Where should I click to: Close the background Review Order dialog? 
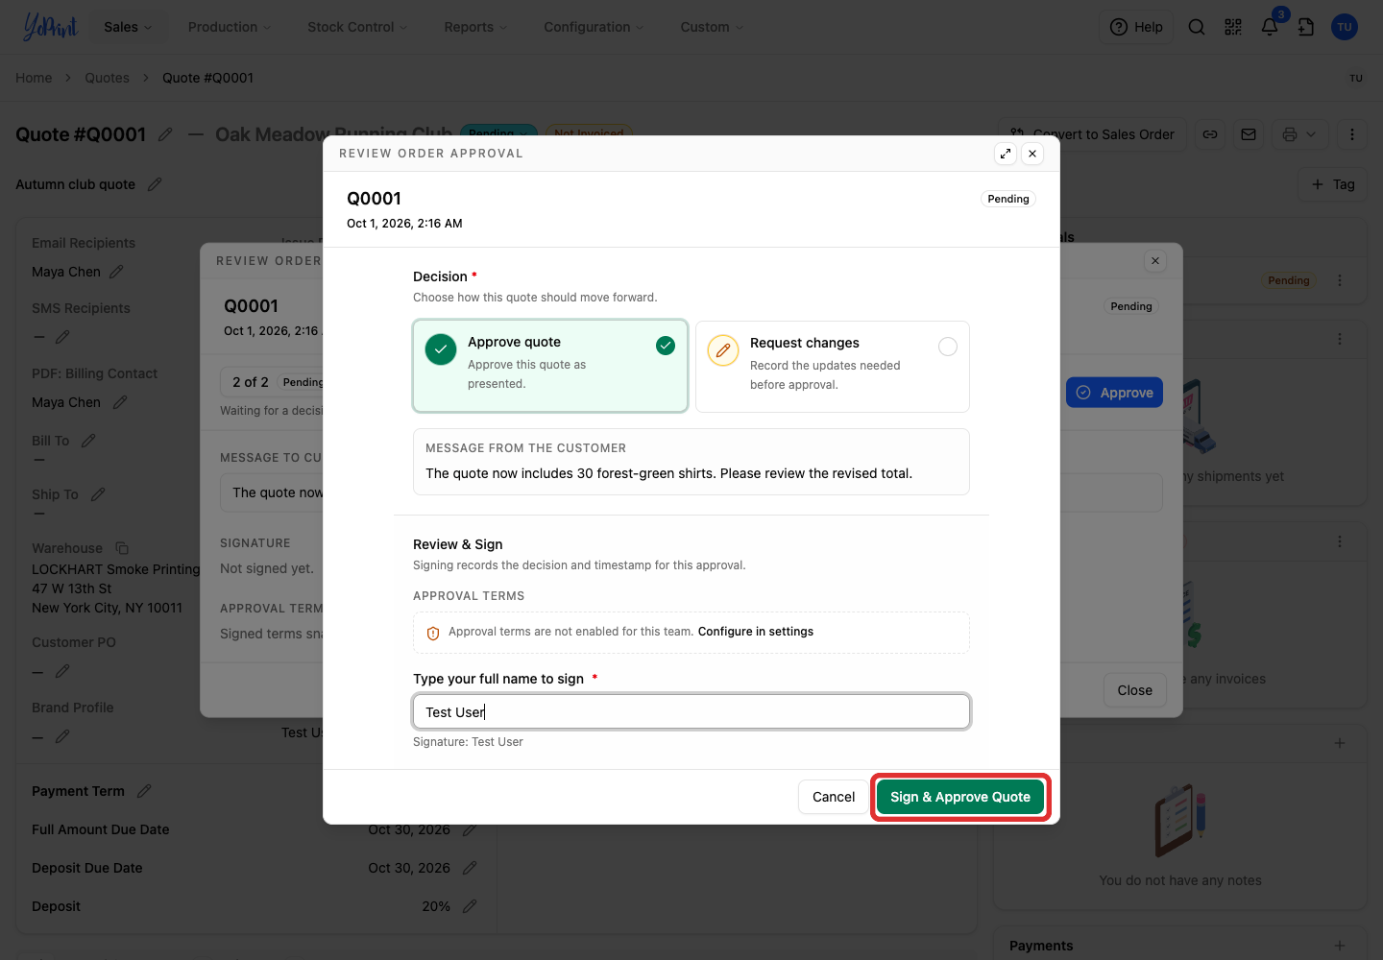[x=1155, y=261]
